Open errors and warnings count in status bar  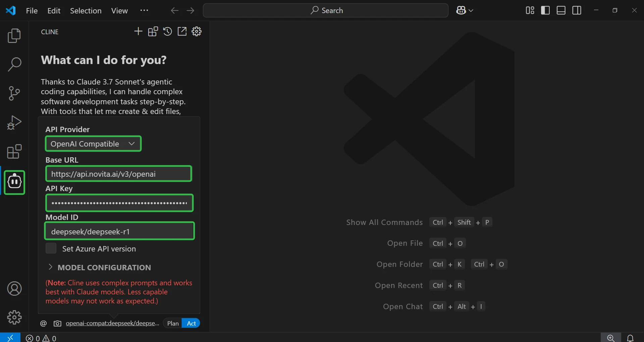pyautogui.click(x=41, y=338)
